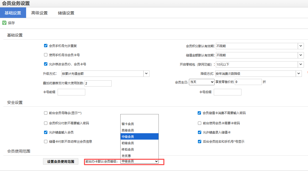Uncheck 会员手机号允许重复 checkbox
This screenshot has width=308, height=171.
[x=46, y=46]
